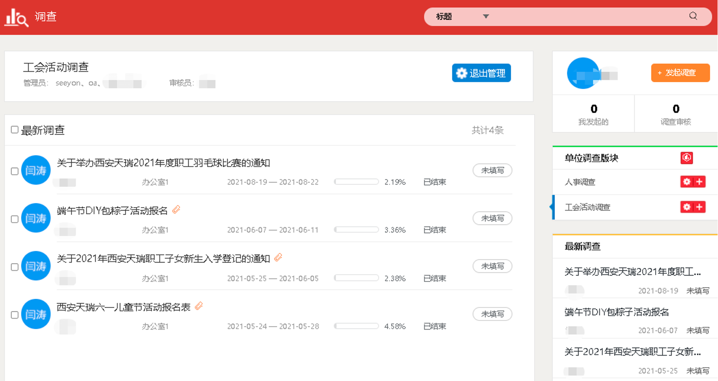The width and height of the screenshot is (718, 381).
Task: Click the 调查 logo icon
Action: 16,17
